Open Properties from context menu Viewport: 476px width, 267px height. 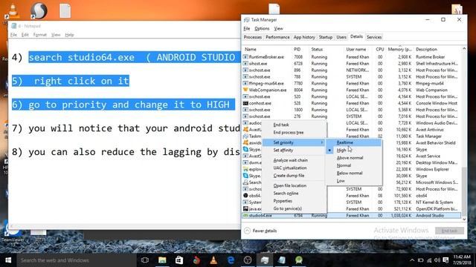click(283, 201)
